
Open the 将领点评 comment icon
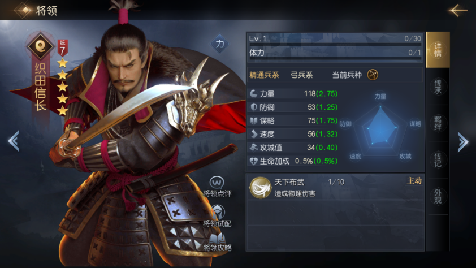click(217, 183)
